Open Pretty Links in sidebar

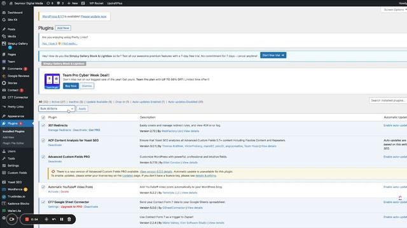tap(15, 107)
